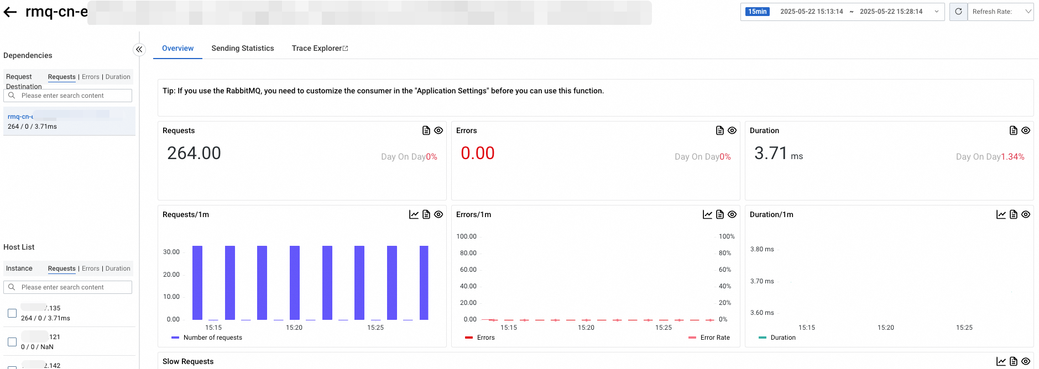Check the host ending in .135
Image resolution: width=1039 pixels, height=369 pixels.
click(x=12, y=313)
